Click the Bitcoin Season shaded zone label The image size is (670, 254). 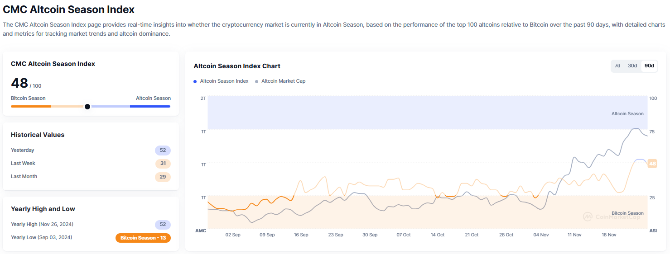[627, 213]
